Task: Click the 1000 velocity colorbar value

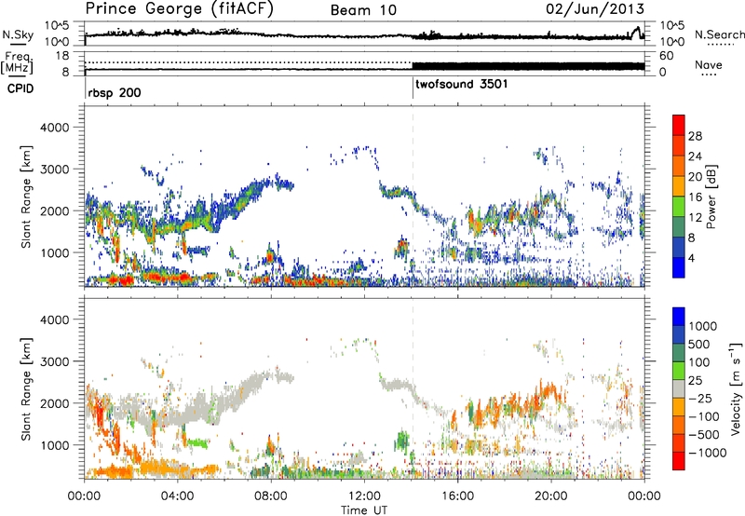Action: (703, 326)
